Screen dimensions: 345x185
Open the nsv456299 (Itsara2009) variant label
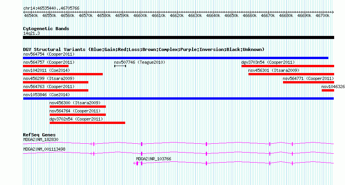49,78
